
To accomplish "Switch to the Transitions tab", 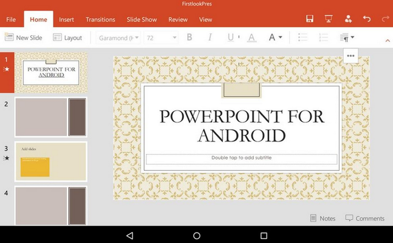I will pyautogui.click(x=100, y=20).
